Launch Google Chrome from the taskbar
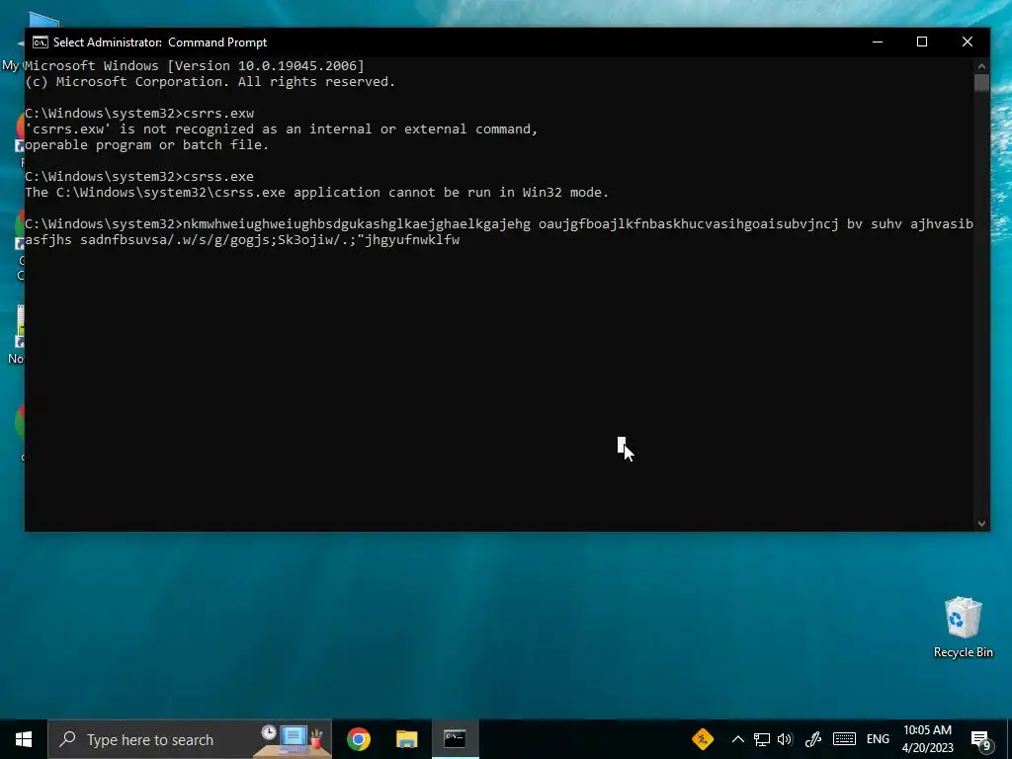1012x759 pixels. [358, 739]
